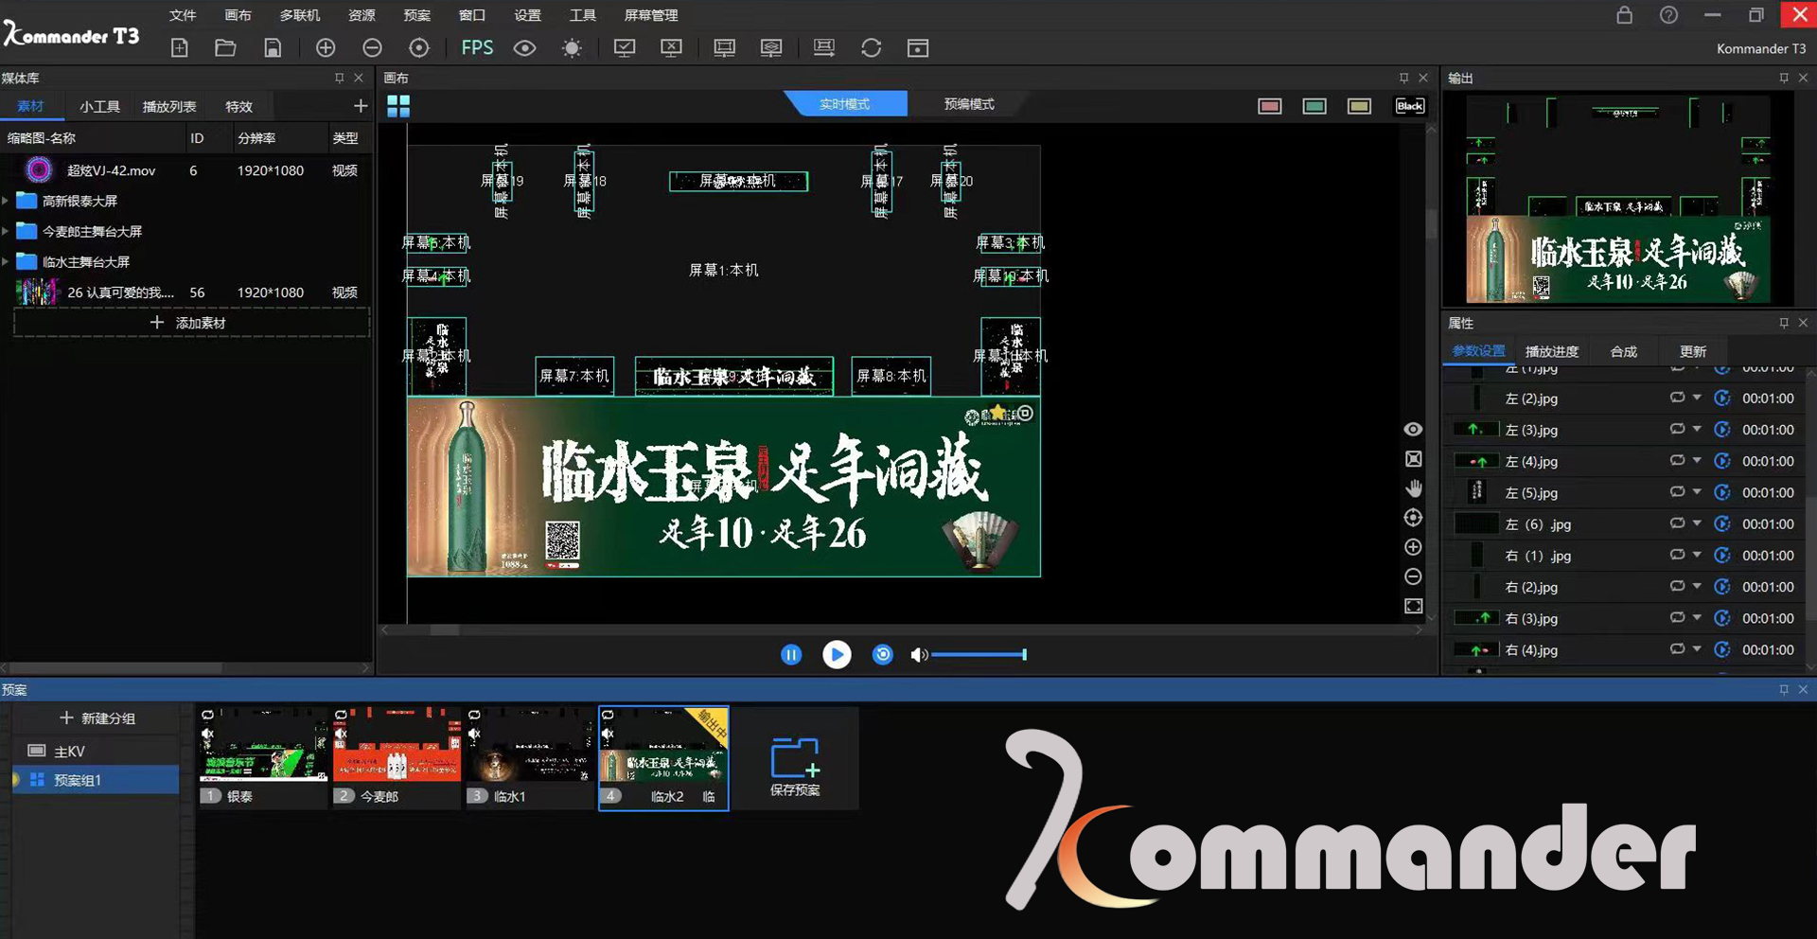Click the monitor with layers icon
This screenshot has height=939, width=1817.
pos(771,47)
